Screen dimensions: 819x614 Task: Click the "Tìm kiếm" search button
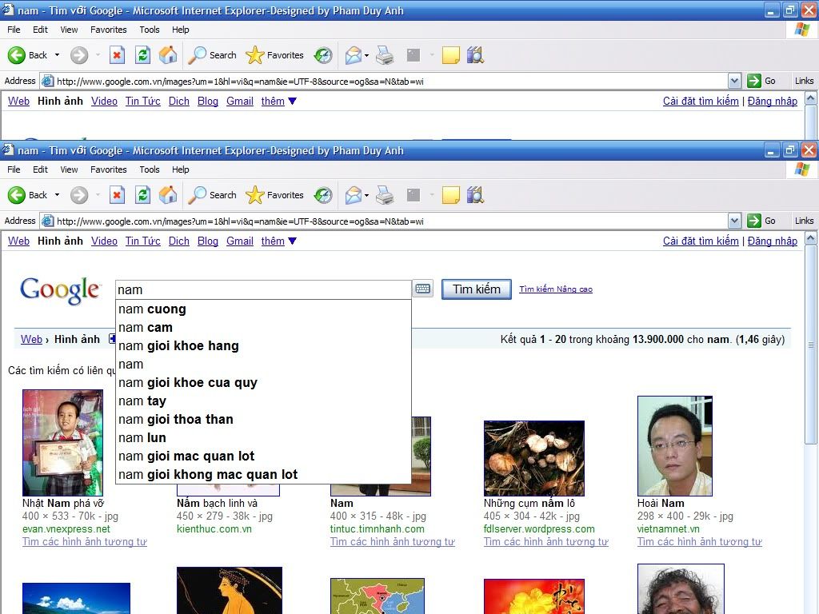(x=477, y=289)
